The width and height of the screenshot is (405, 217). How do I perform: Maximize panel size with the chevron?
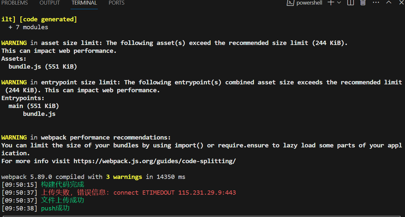(x=389, y=3)
